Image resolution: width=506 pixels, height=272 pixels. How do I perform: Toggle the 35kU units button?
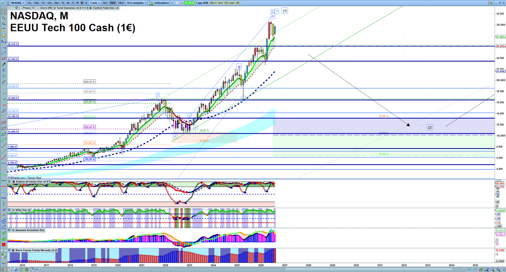pos(121,3)
